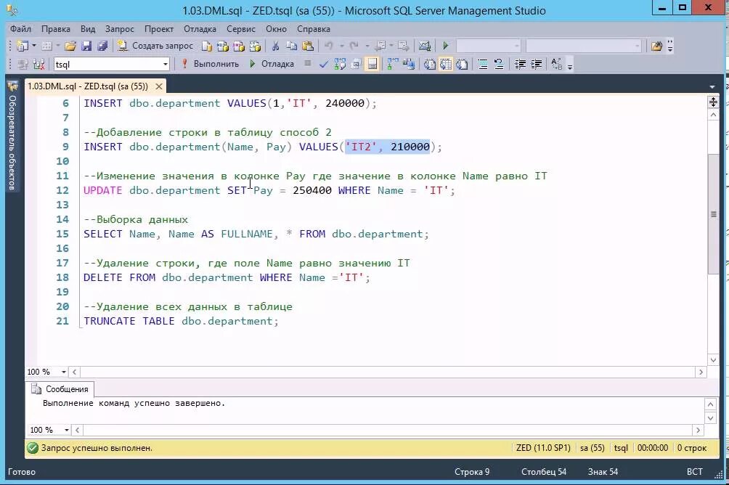Image resolution: width=729 pixels, height=485 pixels.
Task: Toggle IntelliSense Enabled button
Action: pos(372,64)
